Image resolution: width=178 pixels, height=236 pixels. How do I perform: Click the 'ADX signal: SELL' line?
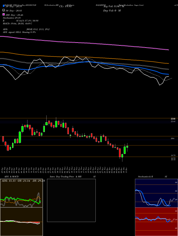[x=19, y=32]
